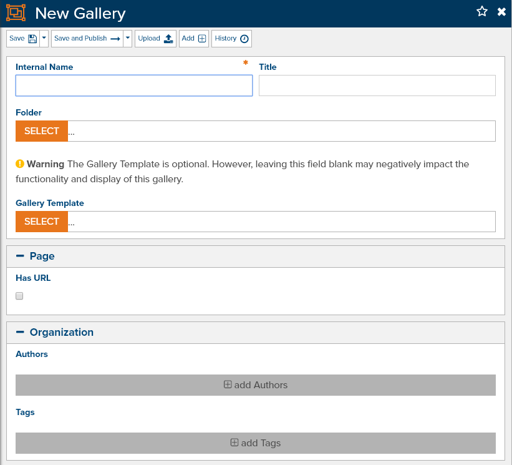Open the History view
Viewport: 512px width, 465px height.
click(231, 39)
